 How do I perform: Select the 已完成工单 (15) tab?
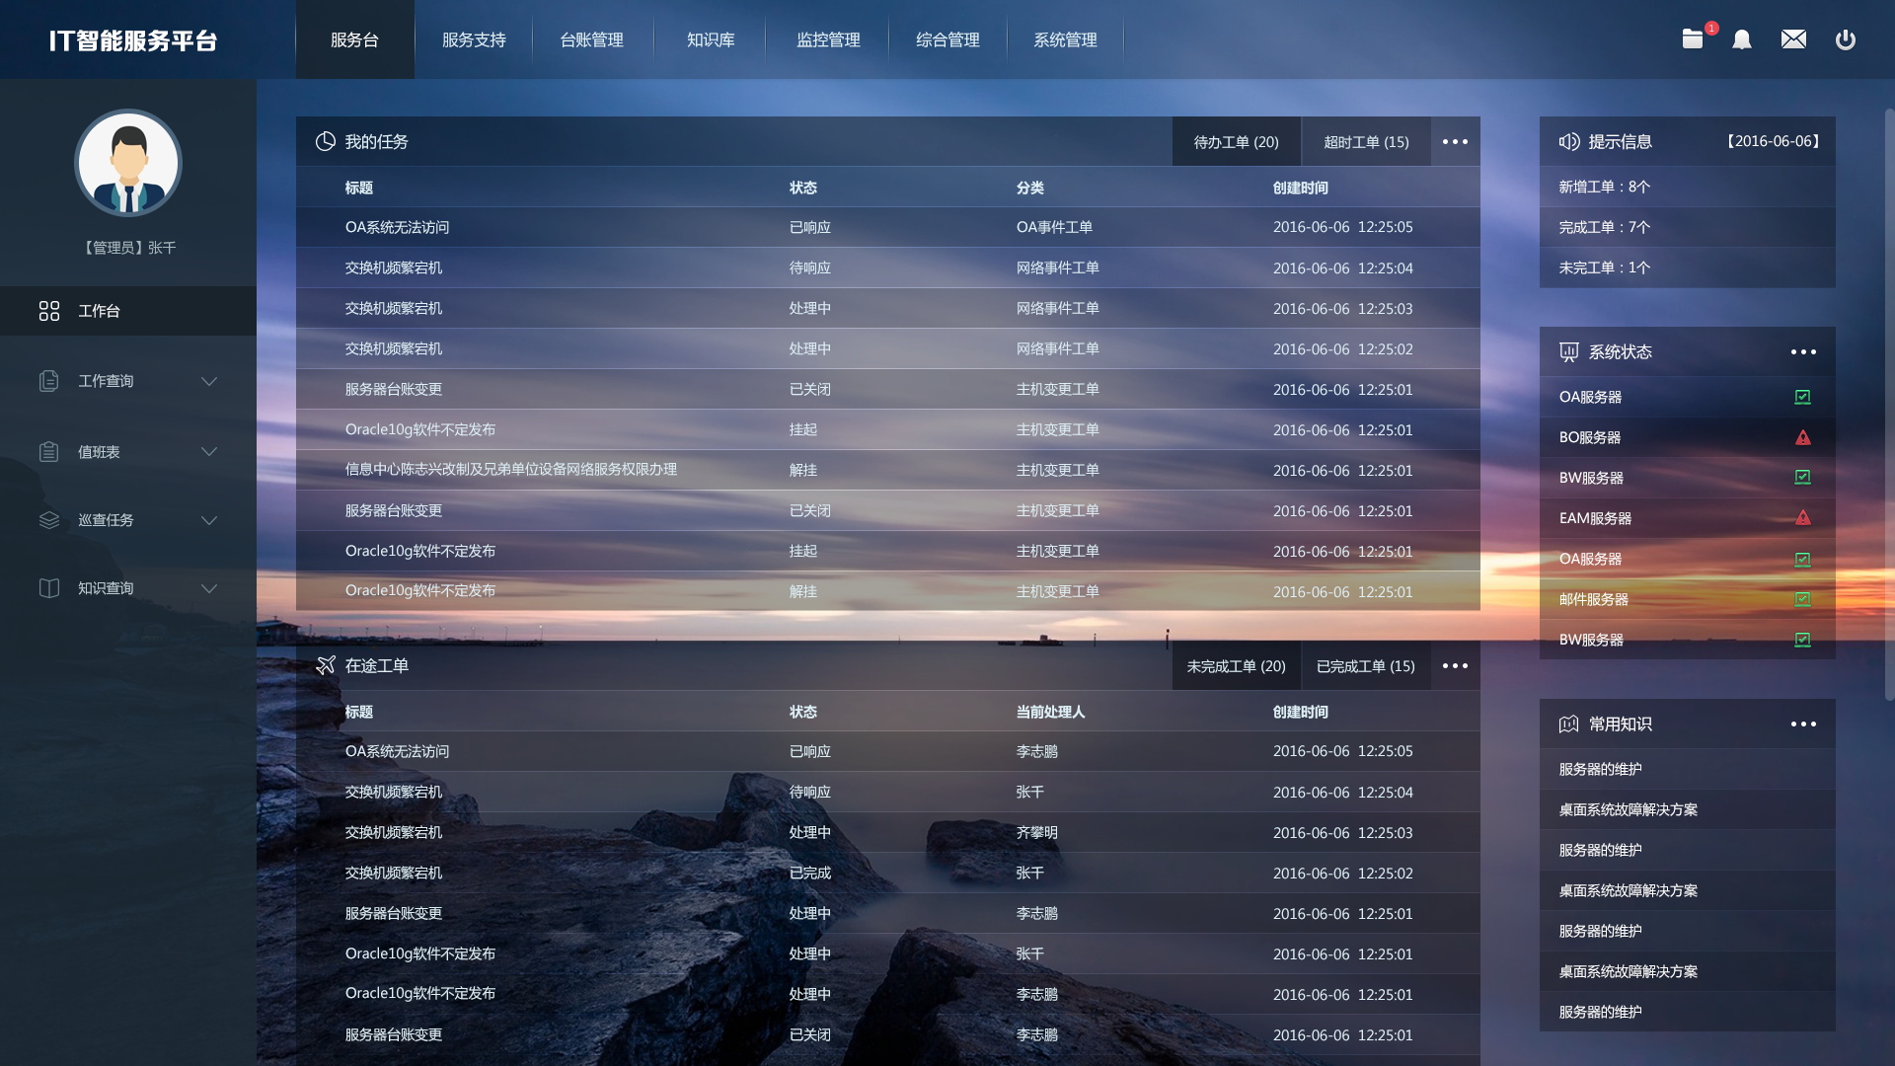pos(1366,665)
